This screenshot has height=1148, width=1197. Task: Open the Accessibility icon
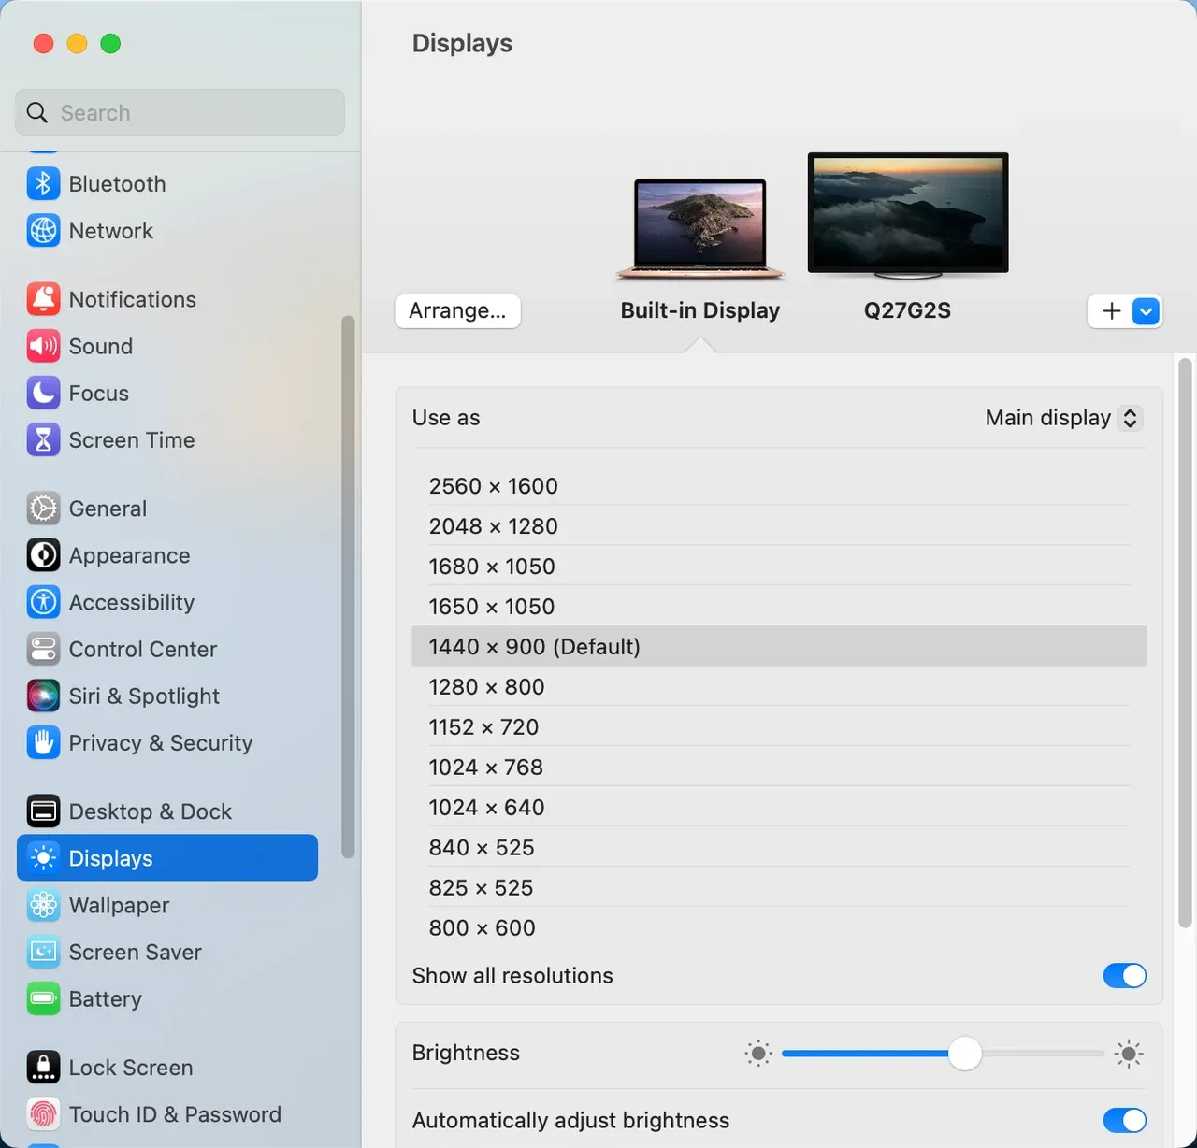pyautogui.click(x=43, y=602)
